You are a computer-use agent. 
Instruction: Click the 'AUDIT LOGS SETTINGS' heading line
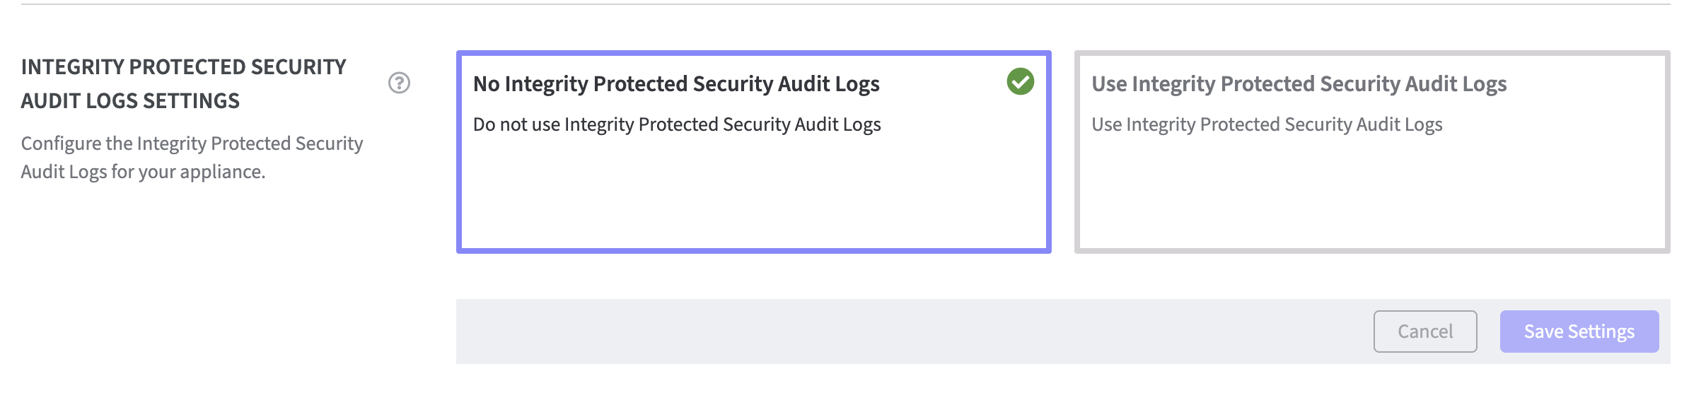pos(130,101)
